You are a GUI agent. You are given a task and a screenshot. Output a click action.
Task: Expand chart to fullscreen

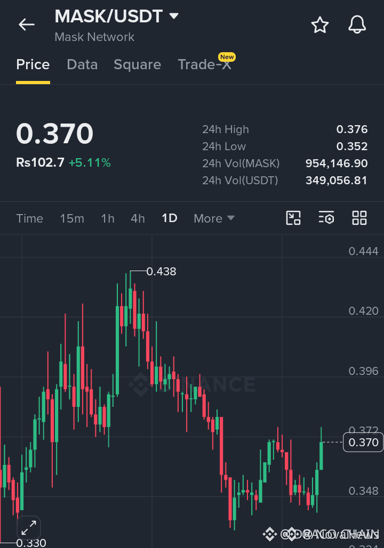coord(29,527)
